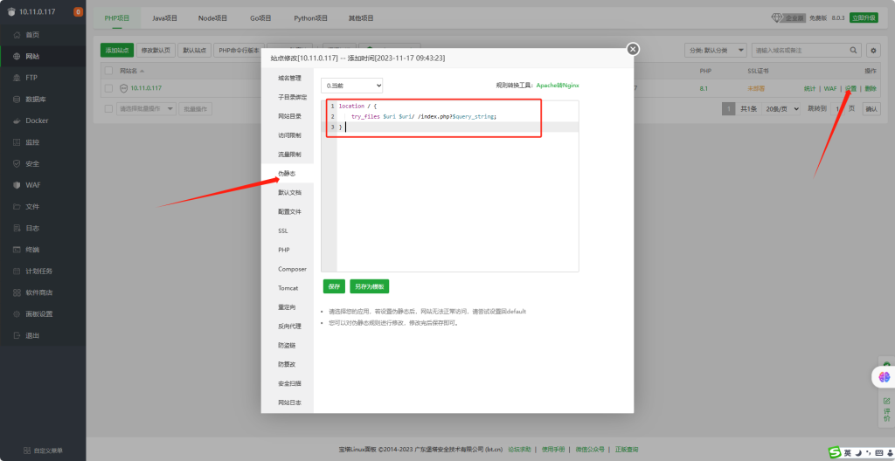Open the 首页 home icon in sidebar
895x461 pixels.
pyautogui.click(x=17, y=35)
